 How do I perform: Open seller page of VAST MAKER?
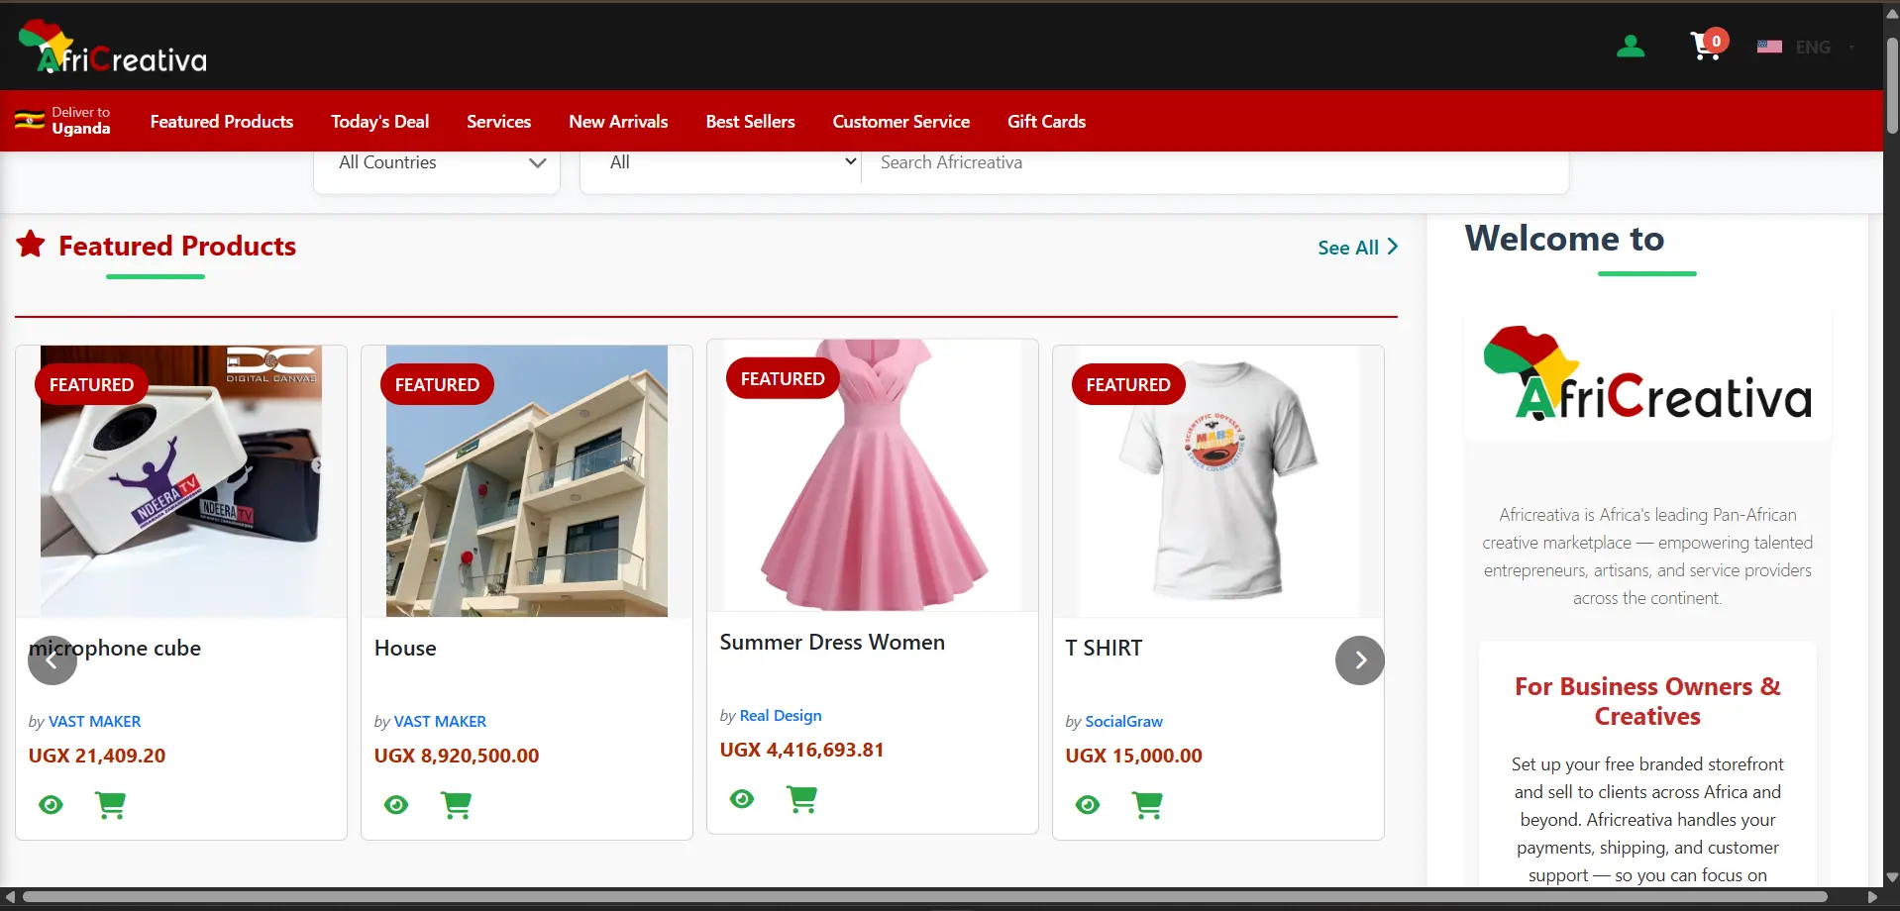click(94, 721)
